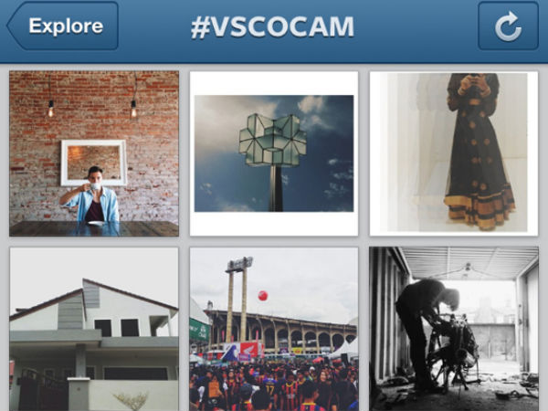View the brick wall cafe picture

point(94,153)
